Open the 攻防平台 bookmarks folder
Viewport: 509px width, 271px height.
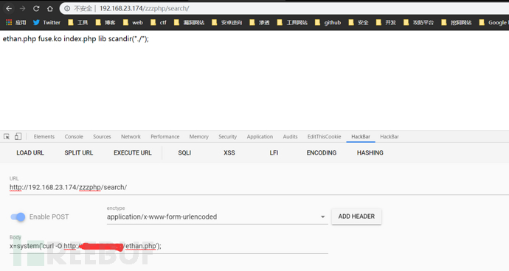pyautogui.click(x=419, y=22)
